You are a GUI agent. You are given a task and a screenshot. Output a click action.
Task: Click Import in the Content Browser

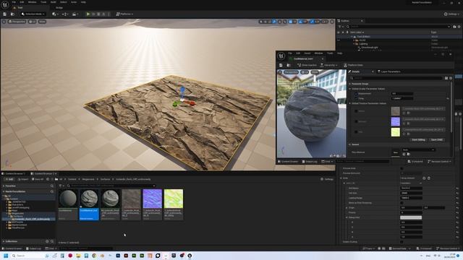click(23, 179)
